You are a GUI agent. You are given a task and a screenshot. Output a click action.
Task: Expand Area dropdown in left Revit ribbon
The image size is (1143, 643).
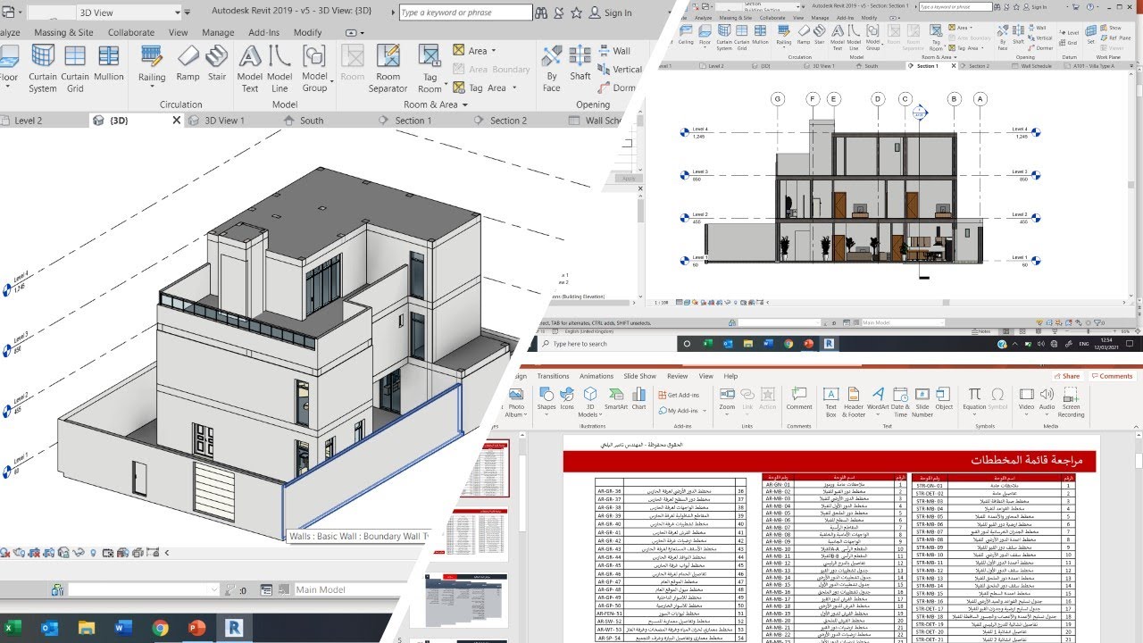coord(494,51)
